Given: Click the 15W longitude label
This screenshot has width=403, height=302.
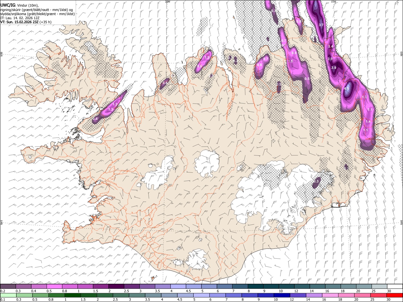Looking at the screenshot, I should point(333,2).
